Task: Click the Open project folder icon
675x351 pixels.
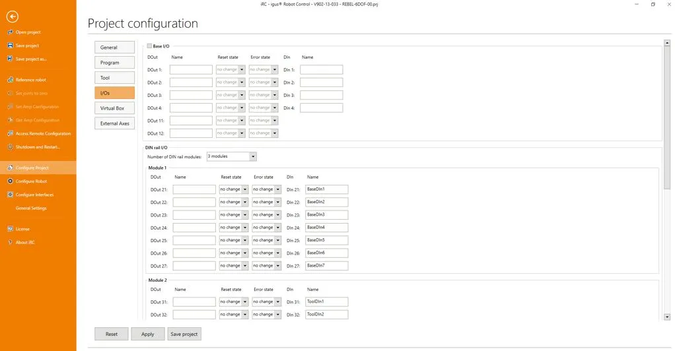Action: tap(11, 32)
